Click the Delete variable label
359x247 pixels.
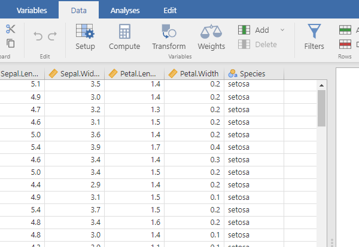(x=266, y=45)
